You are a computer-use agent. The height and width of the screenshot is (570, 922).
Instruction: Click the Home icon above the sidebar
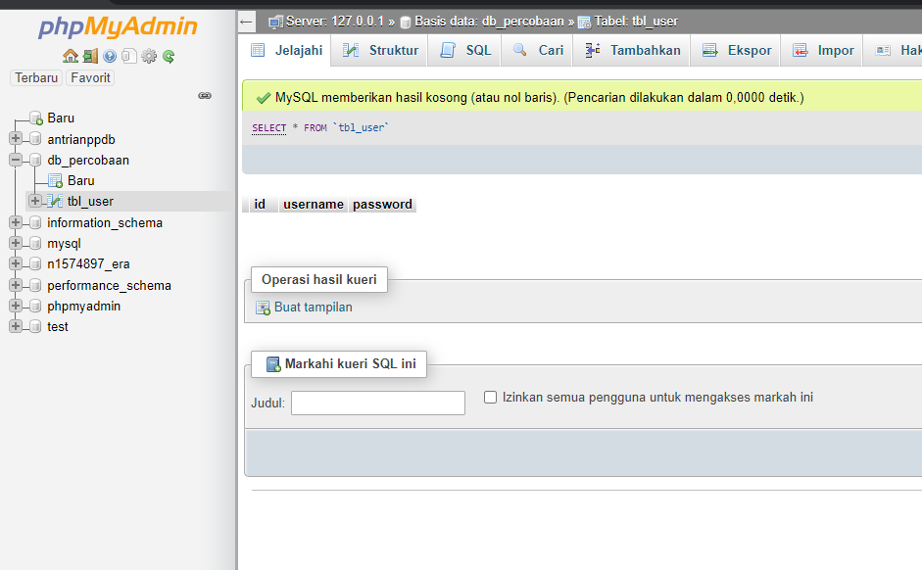[71, 56]
